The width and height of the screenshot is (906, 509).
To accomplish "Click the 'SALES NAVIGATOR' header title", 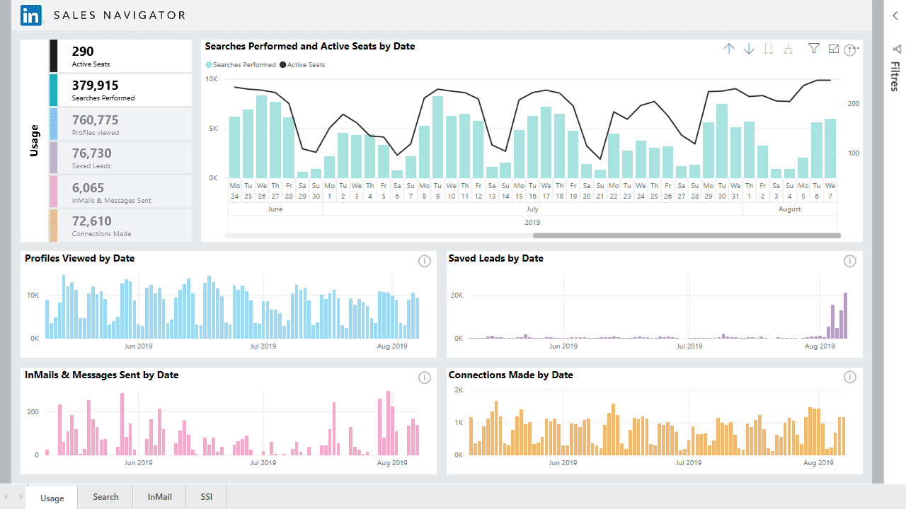I will [x=120, y=16].
